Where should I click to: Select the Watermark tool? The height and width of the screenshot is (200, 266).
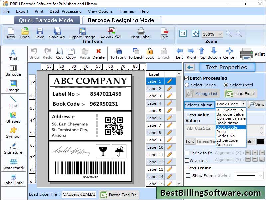[13, 164]
